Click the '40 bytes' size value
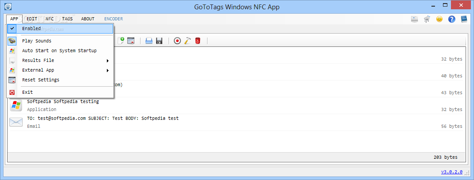Viewport: 474px width, 180px height. point(452,76)
